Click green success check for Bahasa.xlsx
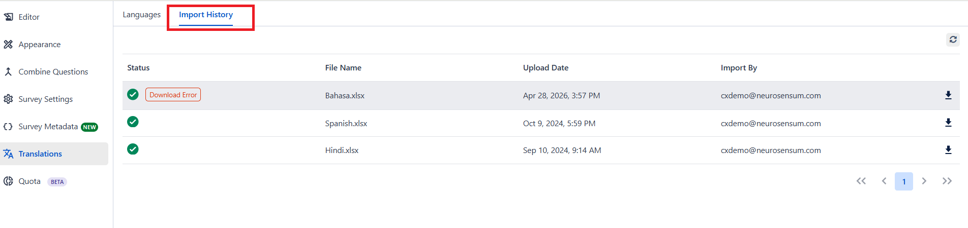Viewport: 968px width, 228px height. pos(133,94)
